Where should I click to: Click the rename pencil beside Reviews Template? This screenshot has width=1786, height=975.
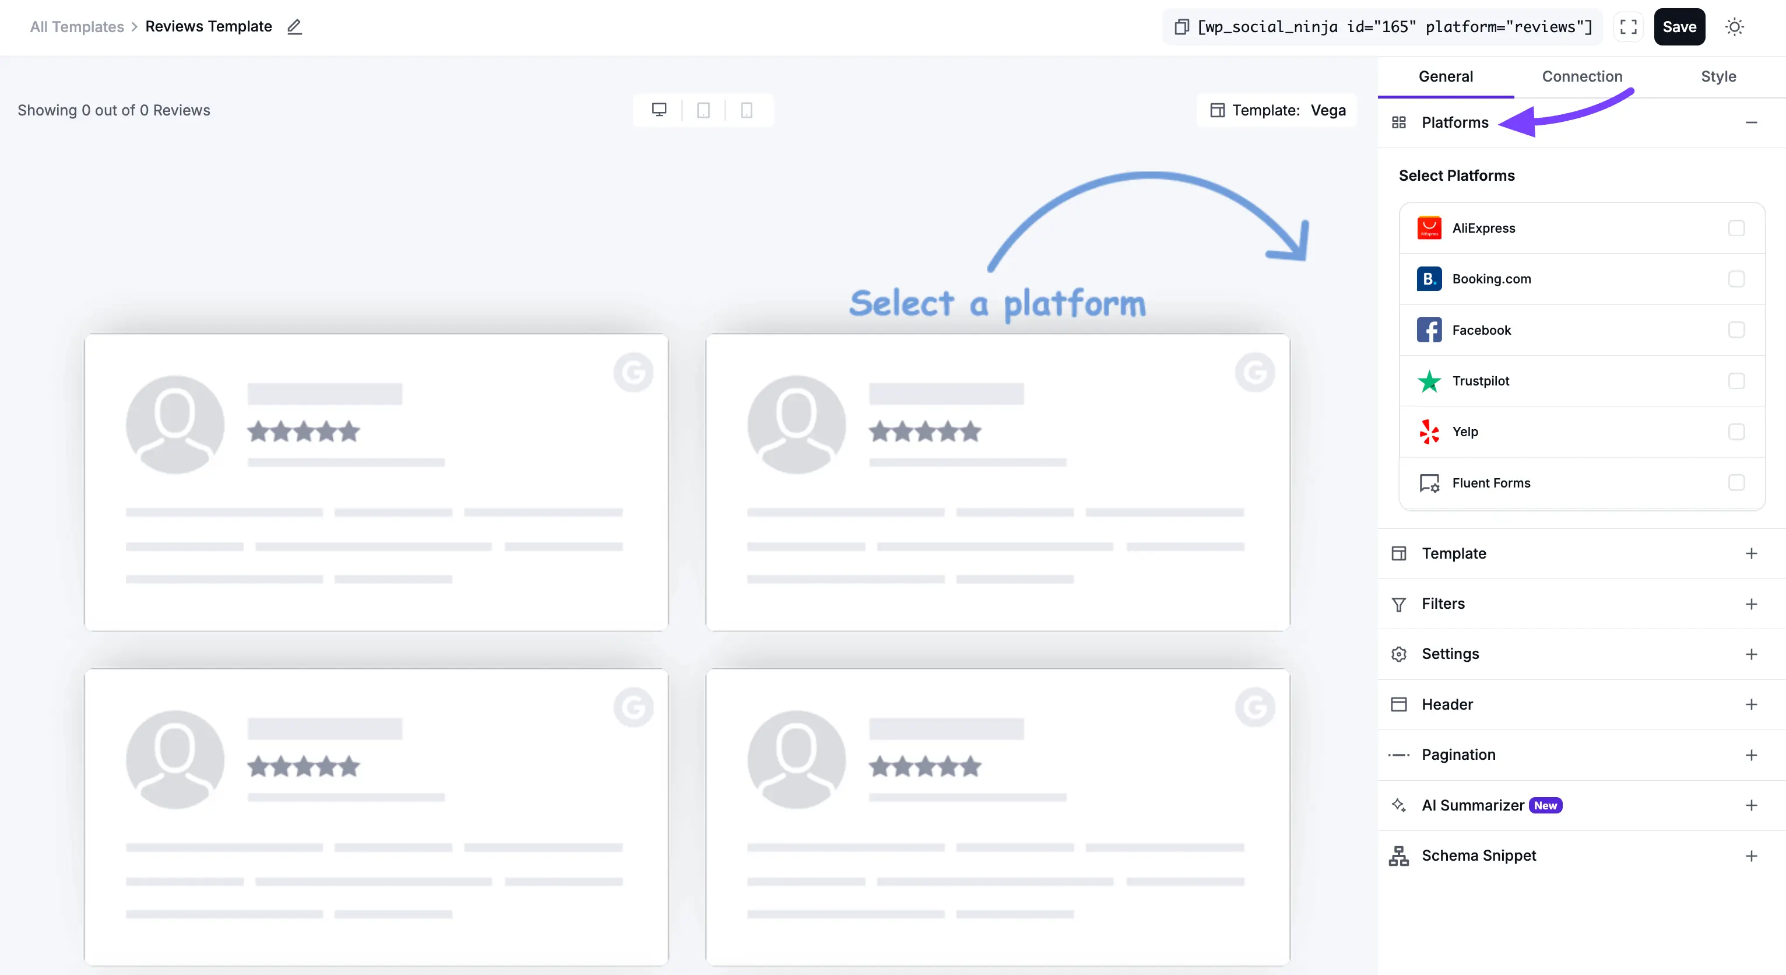coord(295,27)
